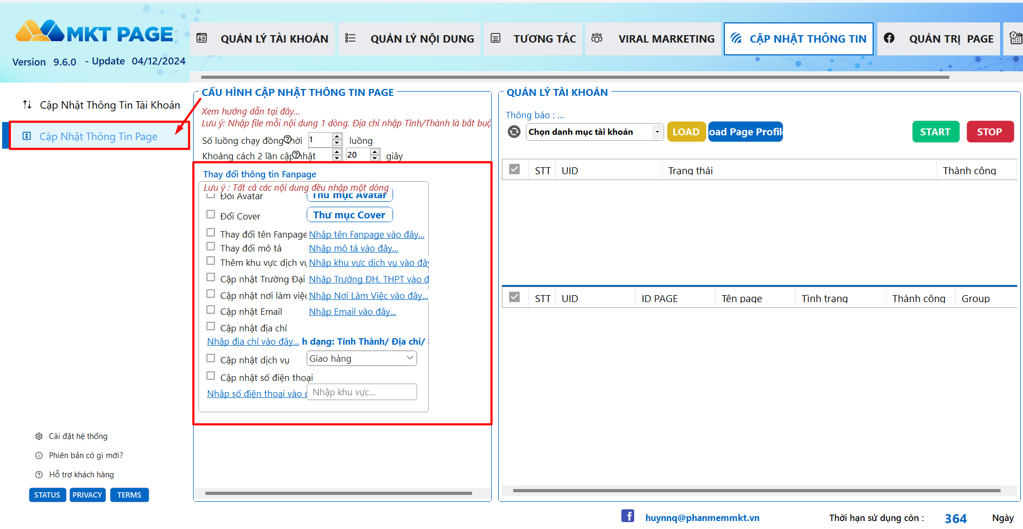Open the Quản Lý Nội Dung tab
1023x529 pixels.
tap(410, 38)
